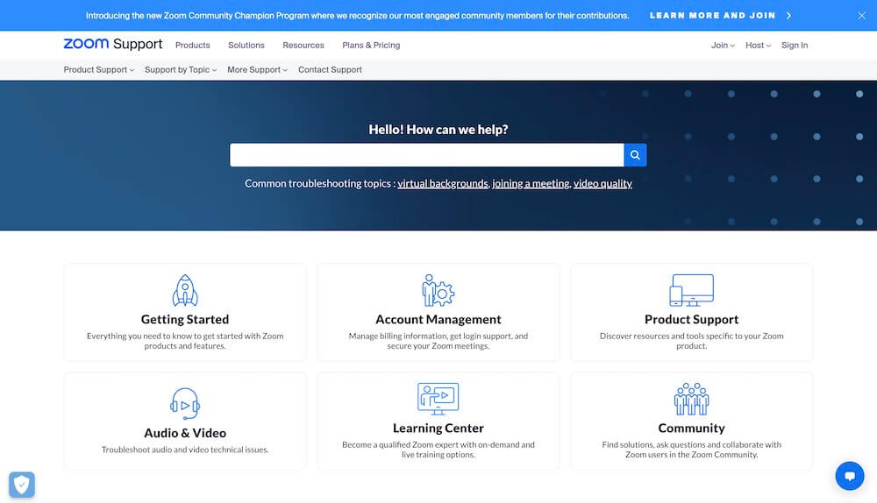Go to Contact Support
The height and width of the screenshot is (503, 877).
point(330,70)
